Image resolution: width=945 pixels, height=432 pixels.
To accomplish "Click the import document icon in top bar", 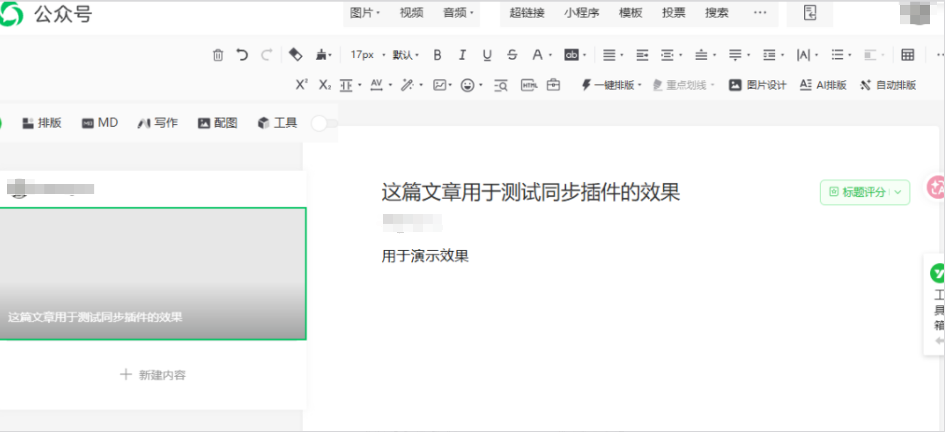I will pyautogui.click(x=810, y=13).
